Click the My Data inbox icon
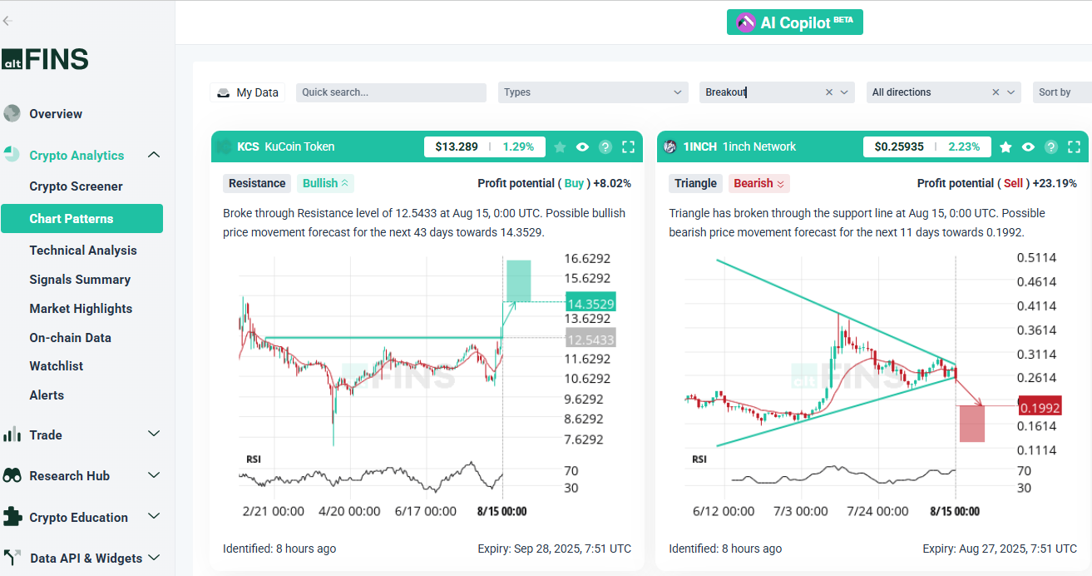 [x=223, y=93]
